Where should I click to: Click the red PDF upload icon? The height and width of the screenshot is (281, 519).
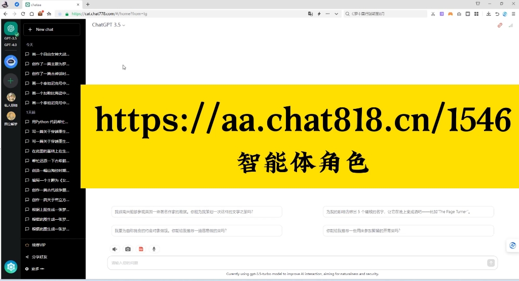pyautogui.click(x=141, y=249)
